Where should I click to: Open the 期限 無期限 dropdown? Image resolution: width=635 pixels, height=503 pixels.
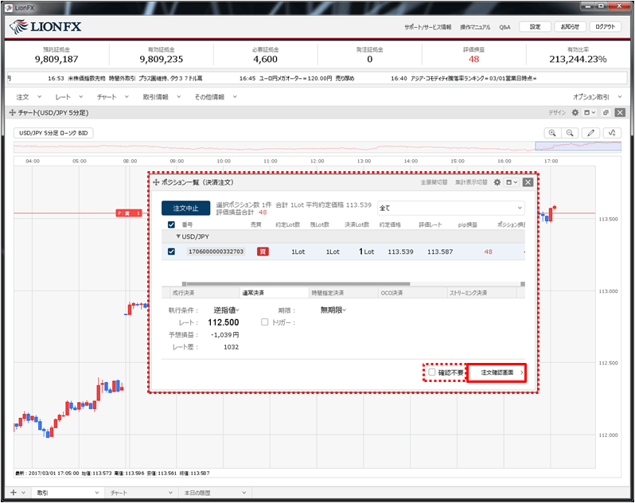pos(333,310)
